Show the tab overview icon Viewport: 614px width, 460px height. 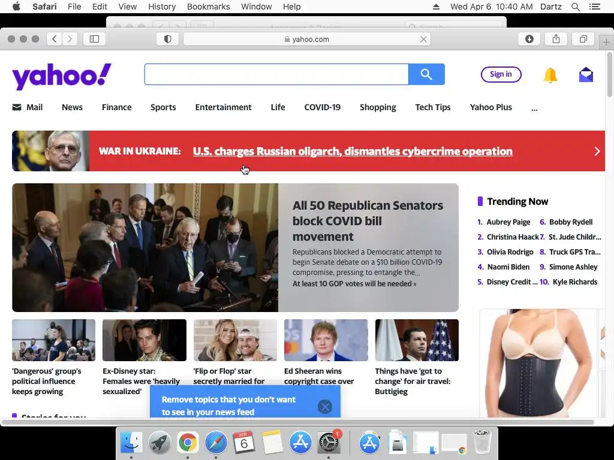tap(583, 39)
